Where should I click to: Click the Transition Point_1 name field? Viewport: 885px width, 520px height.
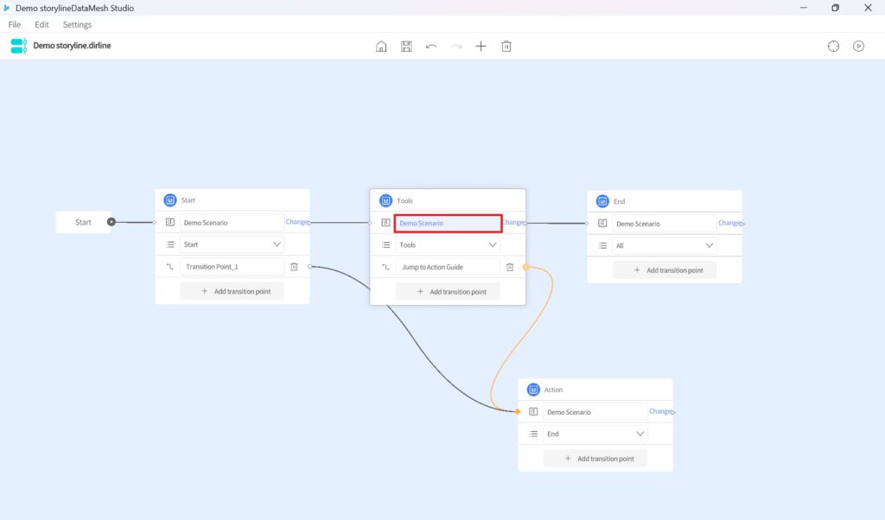click(x=232, y=267)
